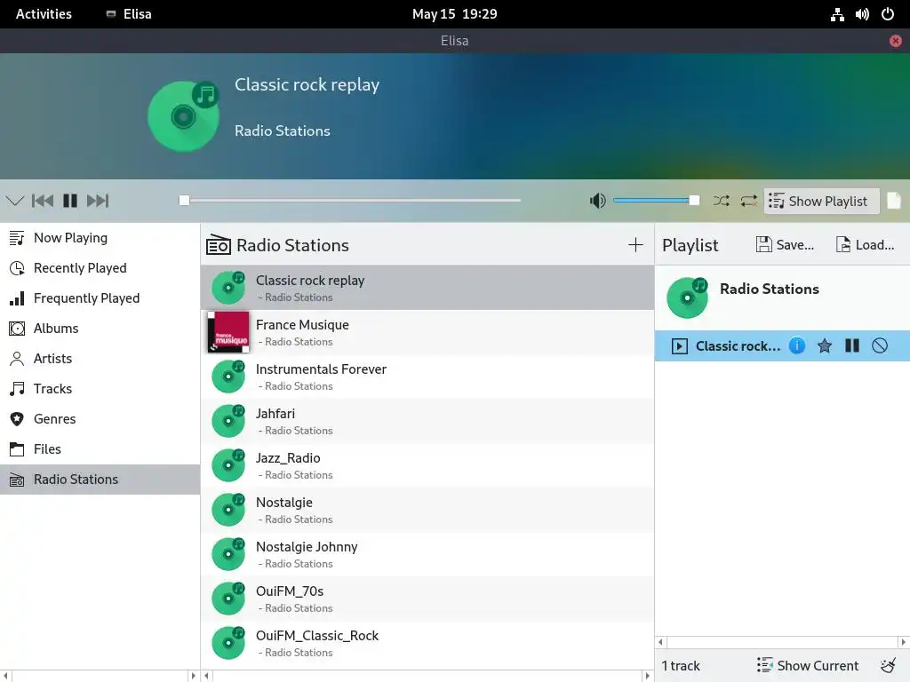This screenshot has width=910, height=682.
Task: Go to the Artists view
Action: coord(100,359)
